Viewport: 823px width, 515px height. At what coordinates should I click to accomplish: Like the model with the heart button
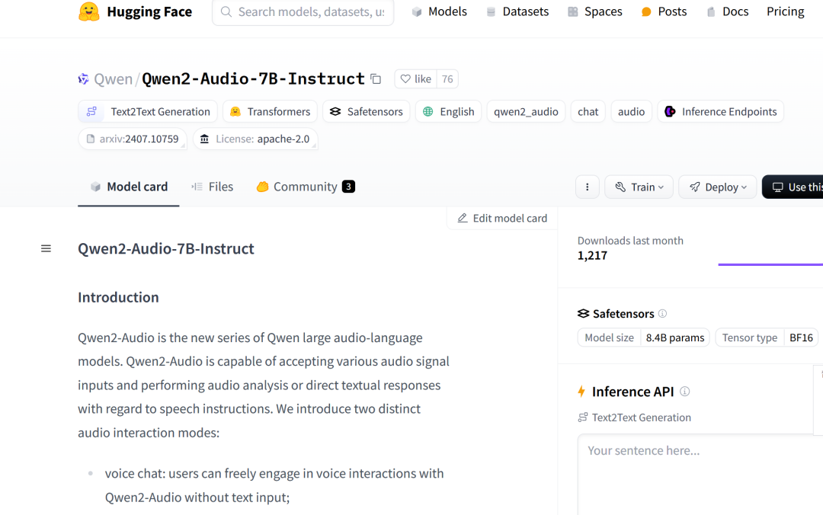[416, 79]
